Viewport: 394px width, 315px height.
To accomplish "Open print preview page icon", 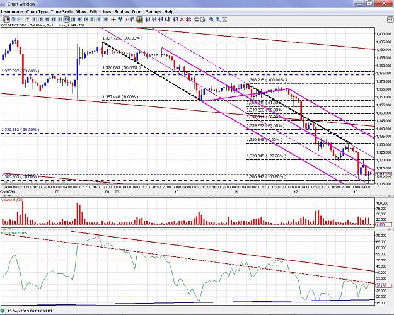I will click(x=203, y=20).
